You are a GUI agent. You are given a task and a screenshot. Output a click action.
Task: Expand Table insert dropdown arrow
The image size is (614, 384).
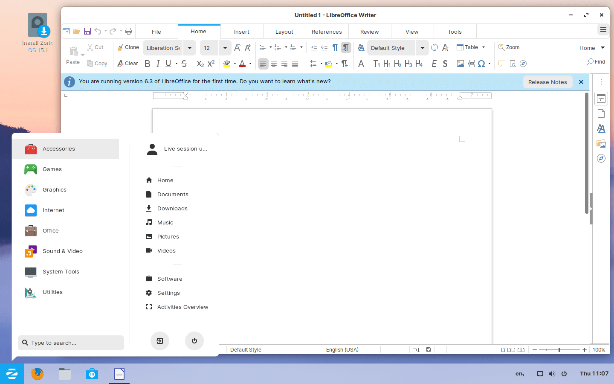click(x=484, y=47)
